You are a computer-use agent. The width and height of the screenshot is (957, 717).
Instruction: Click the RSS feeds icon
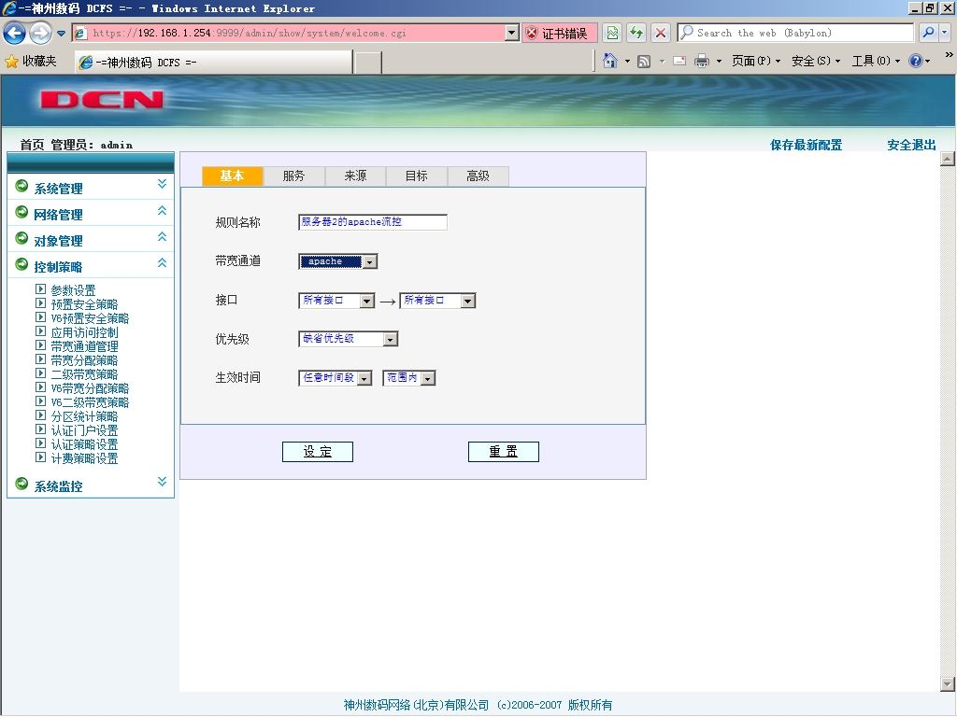tap(644, 61)
